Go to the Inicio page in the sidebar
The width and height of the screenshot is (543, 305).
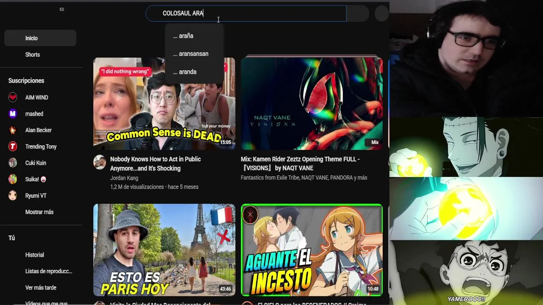coord(40,38)
